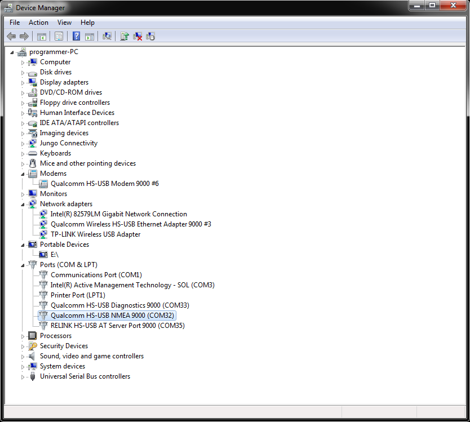This screenshot has height=422, width=470.
Task: Select Qualcomm HS-USB Diagnostics 9000 (COM33)
Action: click(x=120, y=305)
